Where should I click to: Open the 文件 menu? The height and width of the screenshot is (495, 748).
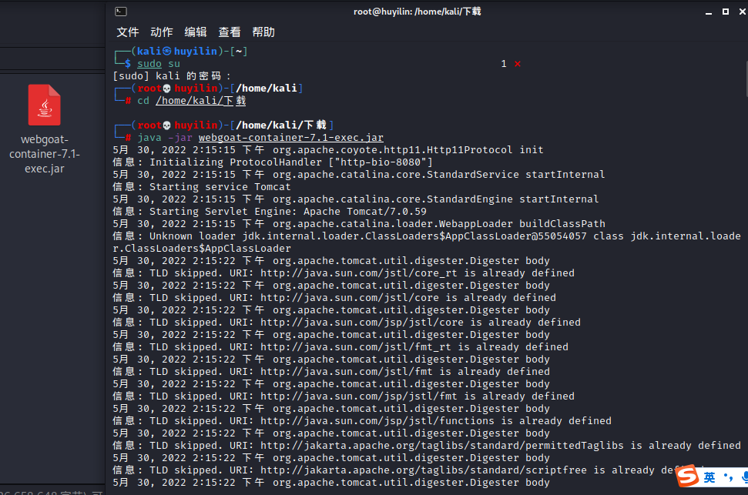[x=127, y=32]
